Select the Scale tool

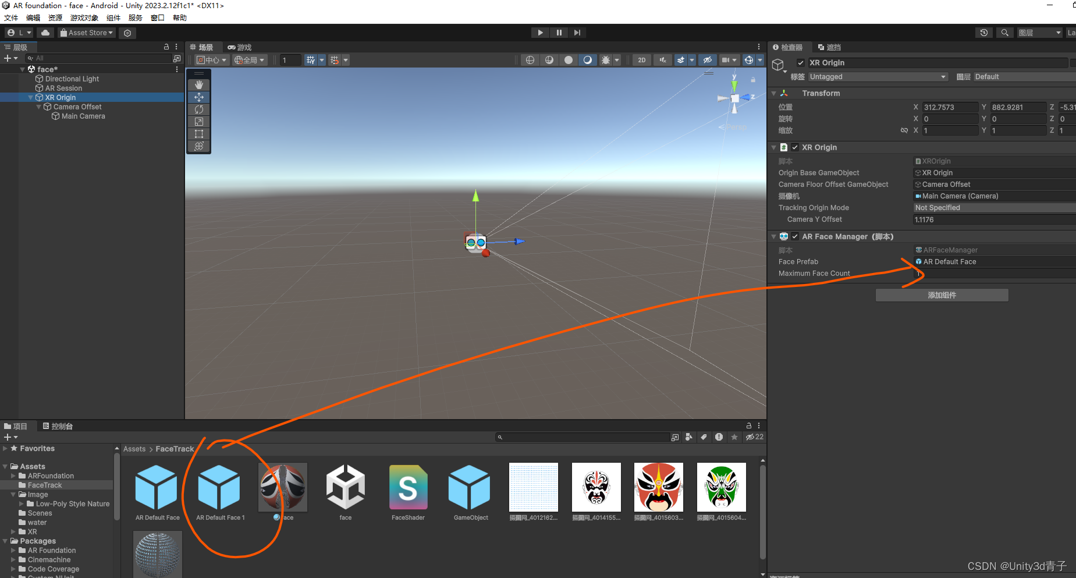click(x=199, y=122)
